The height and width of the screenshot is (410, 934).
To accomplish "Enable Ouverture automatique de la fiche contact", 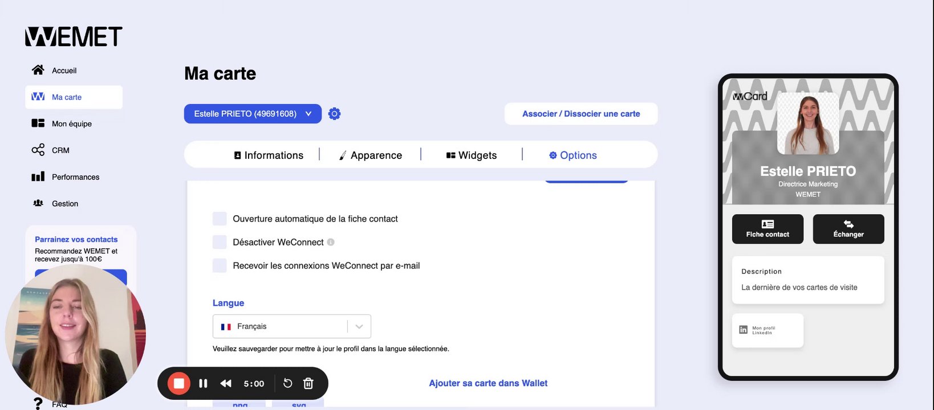I will (x=220, y=219).
